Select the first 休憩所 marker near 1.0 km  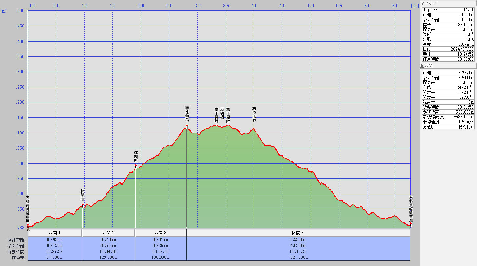pyautogui.click(x=83, y=205)
